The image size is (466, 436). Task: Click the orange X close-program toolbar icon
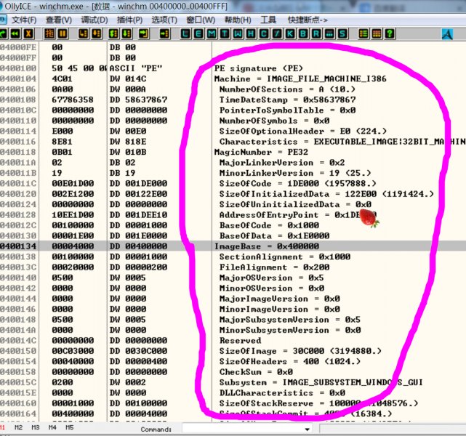(x=28, y=33)
